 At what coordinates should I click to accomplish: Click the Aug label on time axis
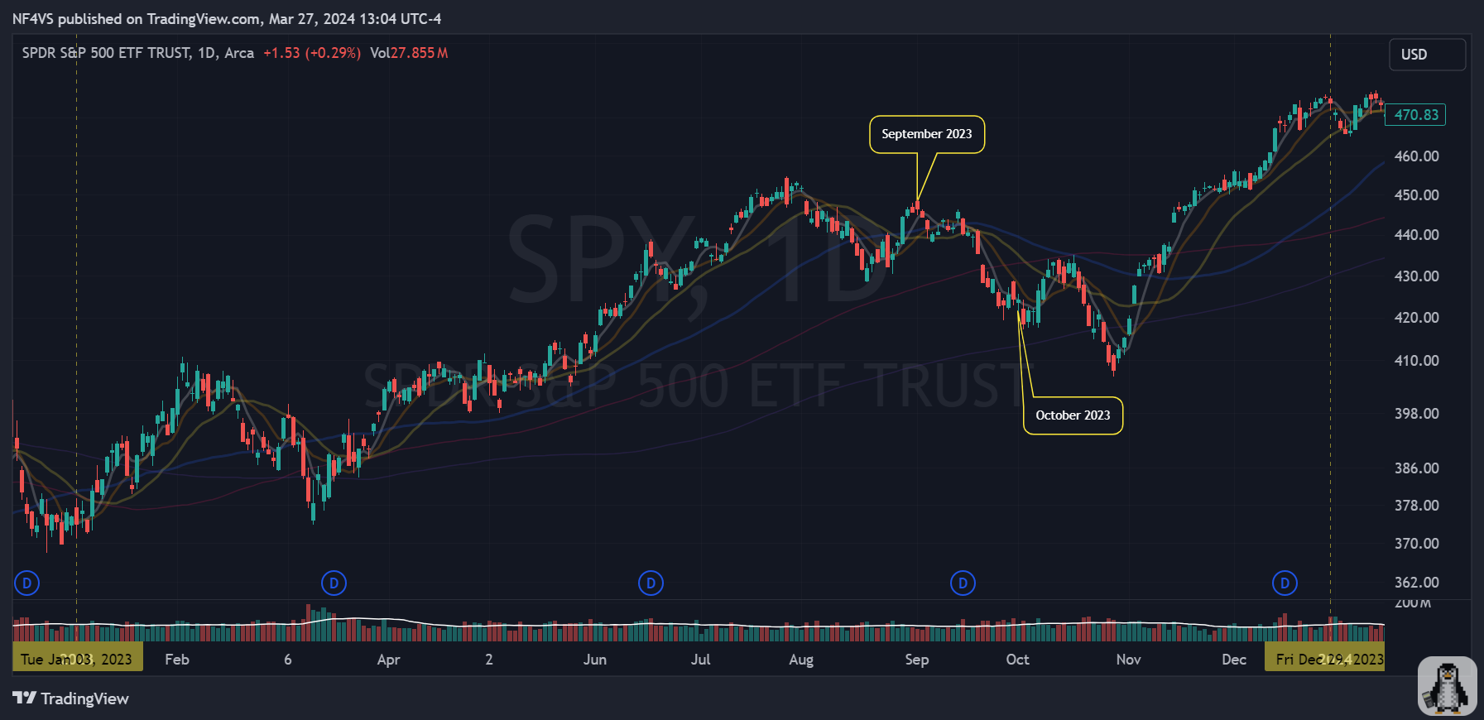tap(801, 660)
